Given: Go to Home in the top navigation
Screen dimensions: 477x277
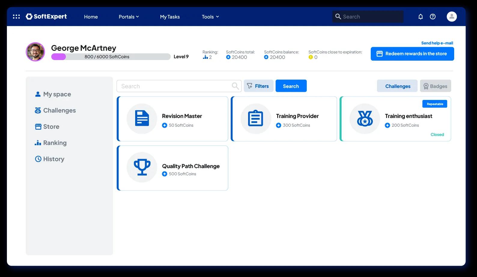Looking at the screenshot, I should (91, 17).
